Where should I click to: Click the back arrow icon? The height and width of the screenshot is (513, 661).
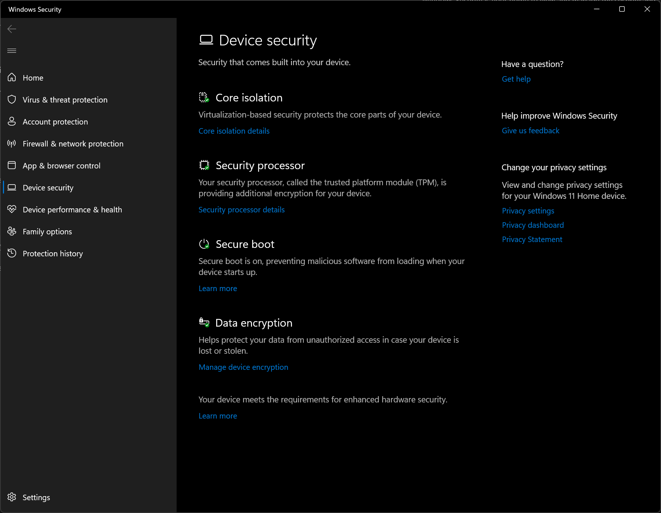pos(12,29)
